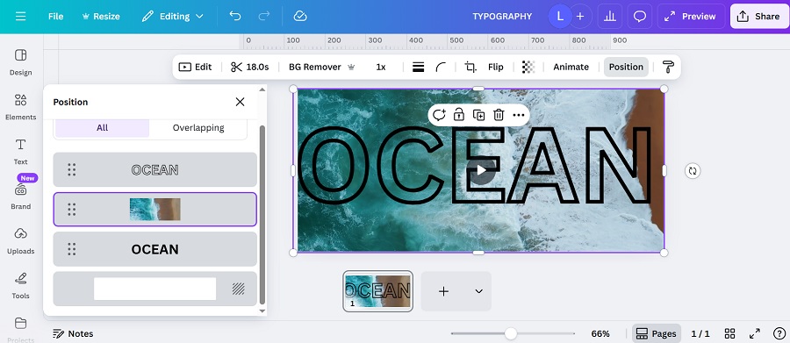The image size is (790, 343).
Task: Select the crop tool
Action: (x=470, y=67)
